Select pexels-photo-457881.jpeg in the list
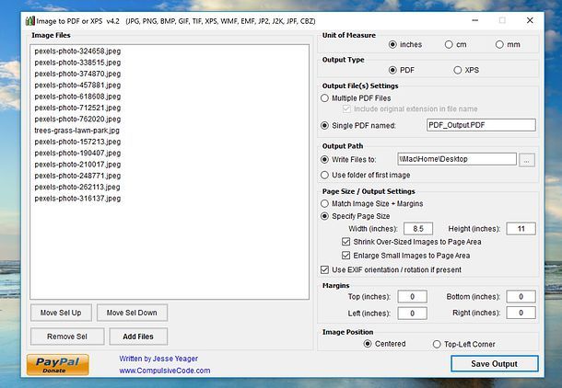Viewport: 562px width, 388px height. click(x=77, y=86)
